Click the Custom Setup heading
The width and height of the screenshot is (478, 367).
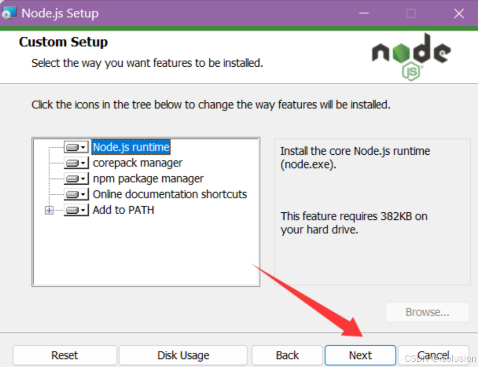click(63, 42)
